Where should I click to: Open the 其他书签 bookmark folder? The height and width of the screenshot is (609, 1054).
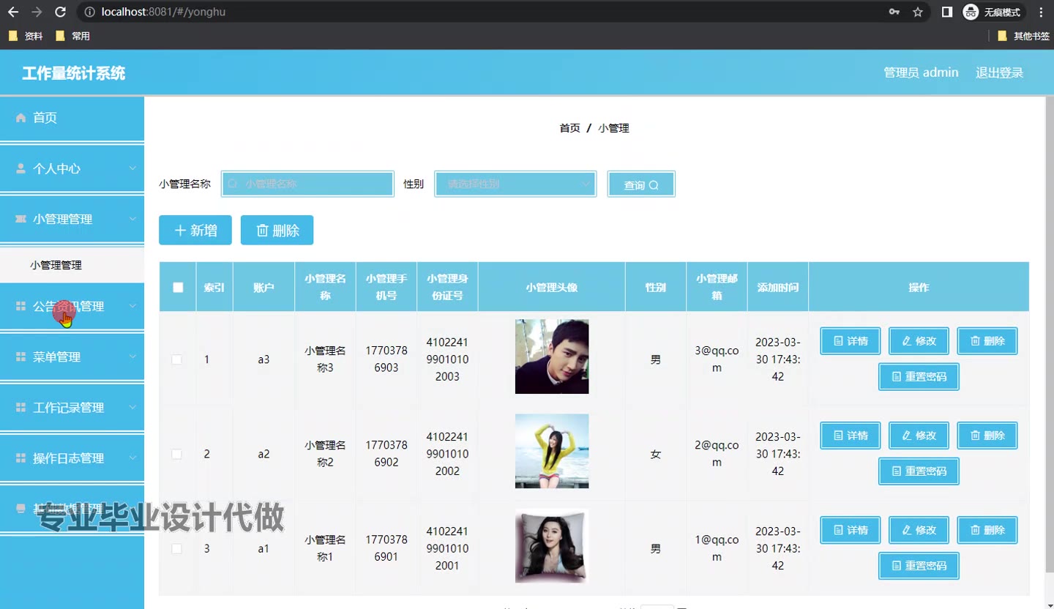click(1023, 36)
